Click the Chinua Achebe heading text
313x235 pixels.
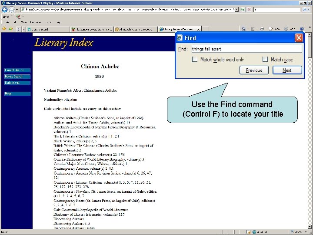(100, 66)
